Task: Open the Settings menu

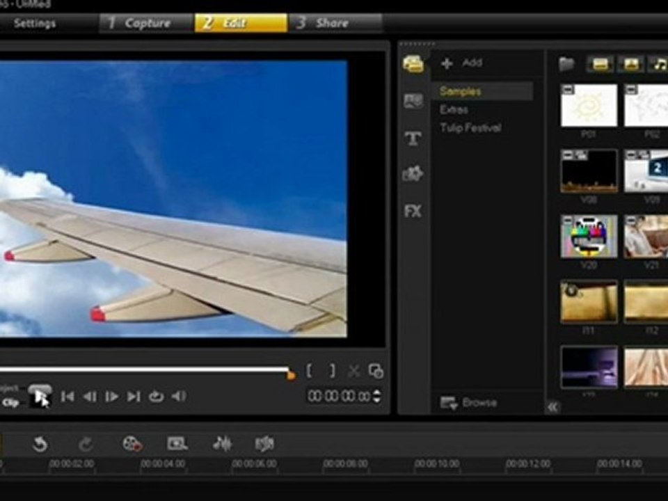Action: point(35,23)
